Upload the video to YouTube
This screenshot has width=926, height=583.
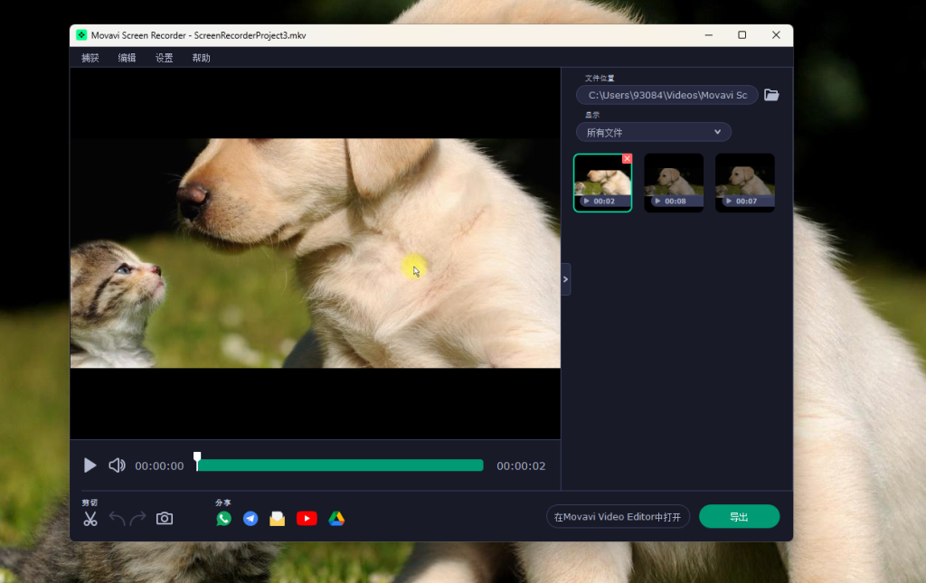(x=307, y=518)
